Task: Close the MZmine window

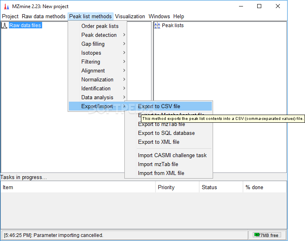Action: (278, 6)
